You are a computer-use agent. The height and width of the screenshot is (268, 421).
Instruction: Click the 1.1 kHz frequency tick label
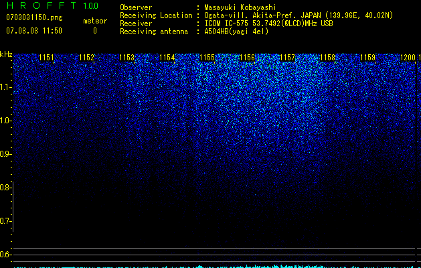5,87
